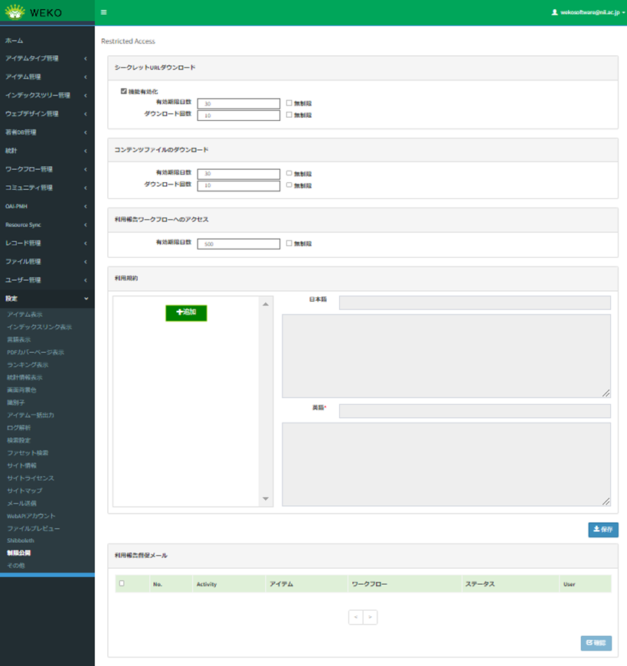Click the green 追加 plus button

186,312
